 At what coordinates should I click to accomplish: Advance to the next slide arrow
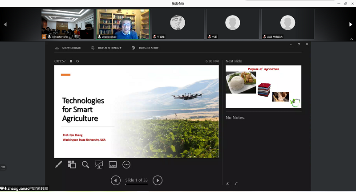[x=158, y=180]
